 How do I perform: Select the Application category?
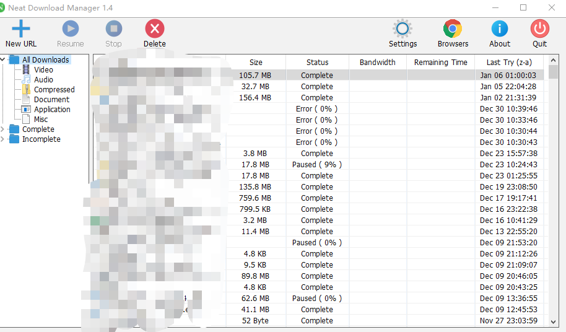coord(52,110)
